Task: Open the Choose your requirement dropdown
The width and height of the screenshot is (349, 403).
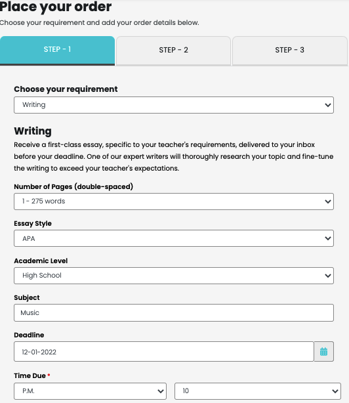Action: [174, 105]
